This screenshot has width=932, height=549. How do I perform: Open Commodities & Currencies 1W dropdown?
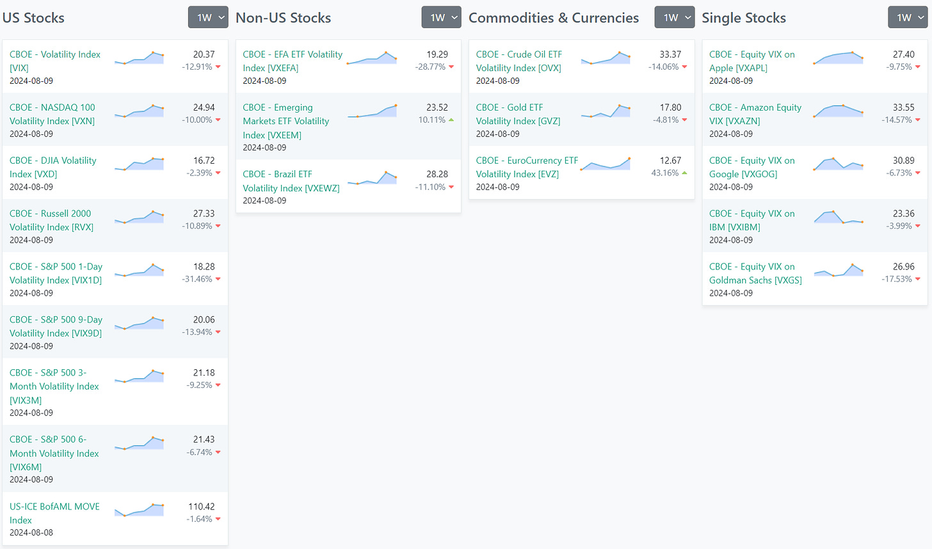[674, 18]
